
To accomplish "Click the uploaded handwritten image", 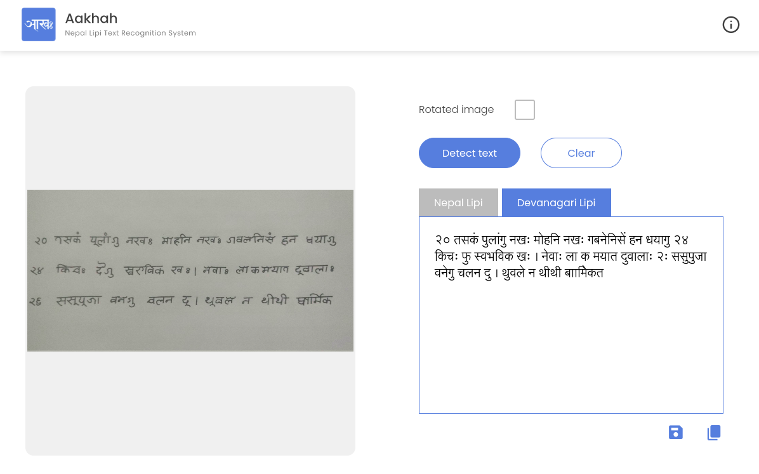I will click(x=190, y=270).
